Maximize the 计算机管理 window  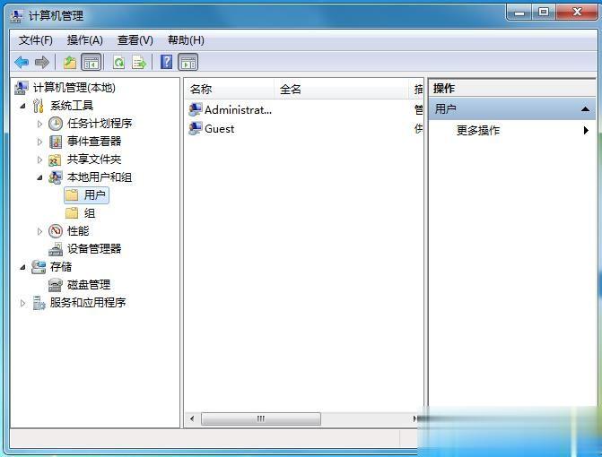(544, 13)
